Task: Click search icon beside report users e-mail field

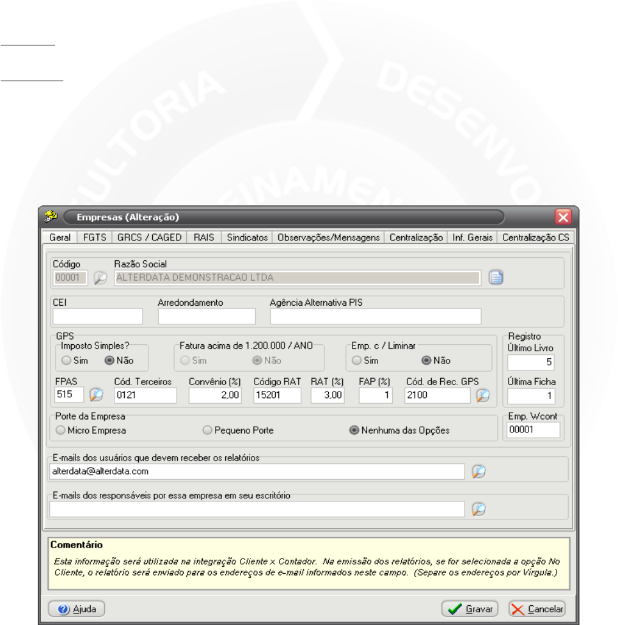Action: pyautogui.click(x=479, y=471)
